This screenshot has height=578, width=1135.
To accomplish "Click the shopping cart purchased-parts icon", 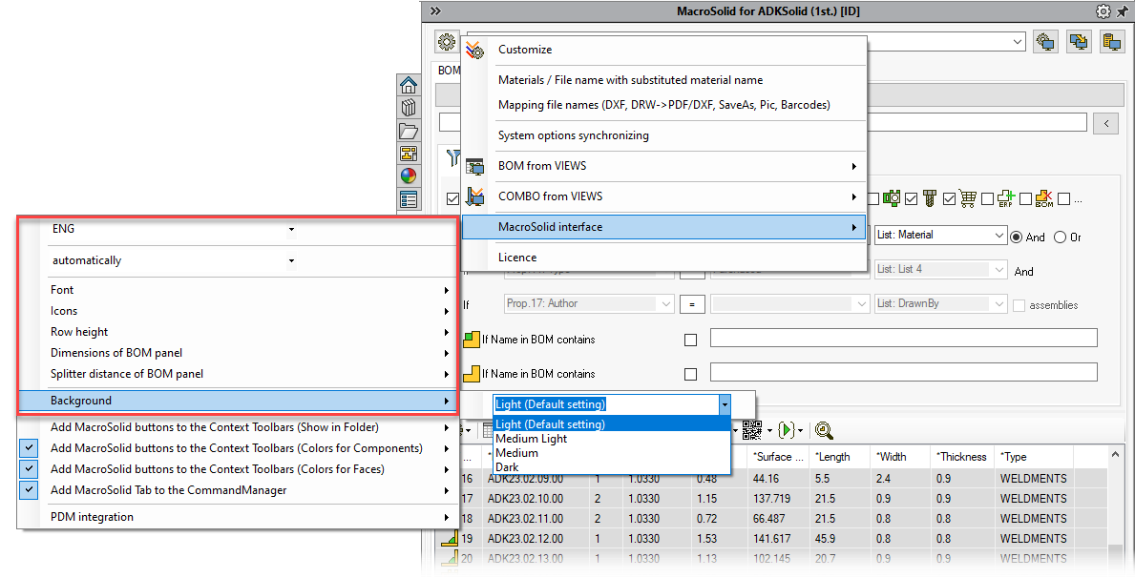I will tap(968, 198).
